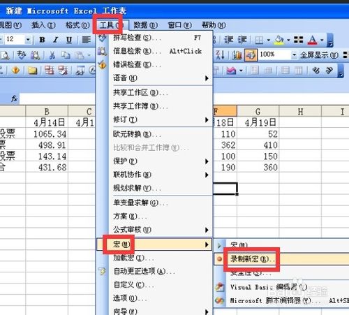Apply the yellow fill color bucket
Viewport: 349px width, 315px height.
coord(279,40)
